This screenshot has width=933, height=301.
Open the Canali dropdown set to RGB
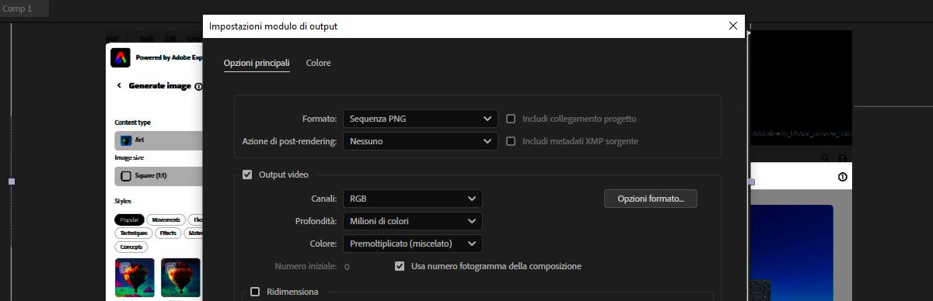click(413, 199)
